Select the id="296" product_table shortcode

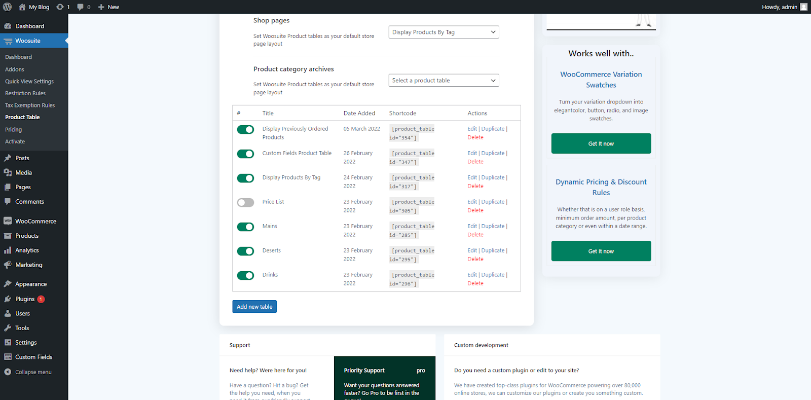(412, 279)
